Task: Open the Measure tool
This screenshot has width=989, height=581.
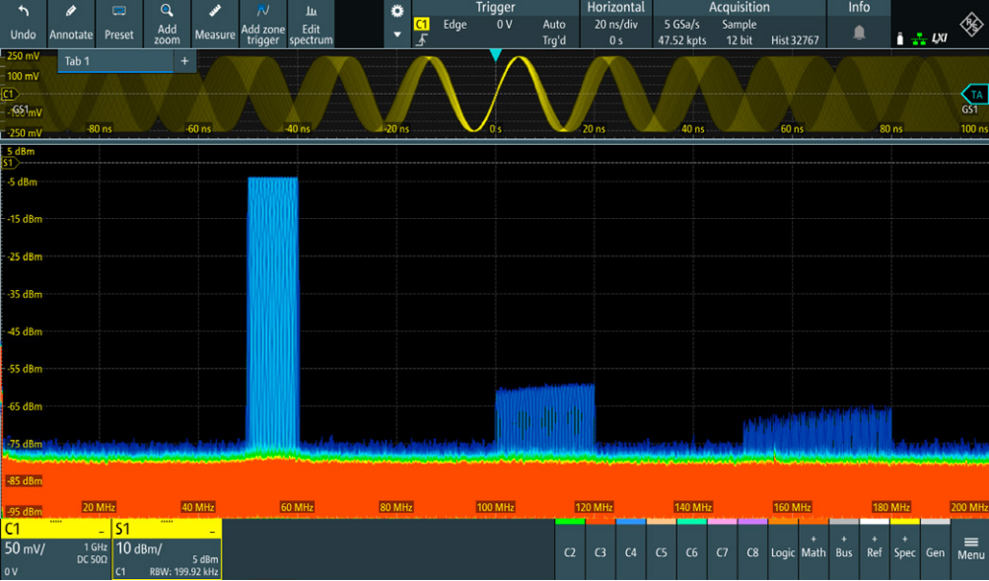Action: (215, 22)
